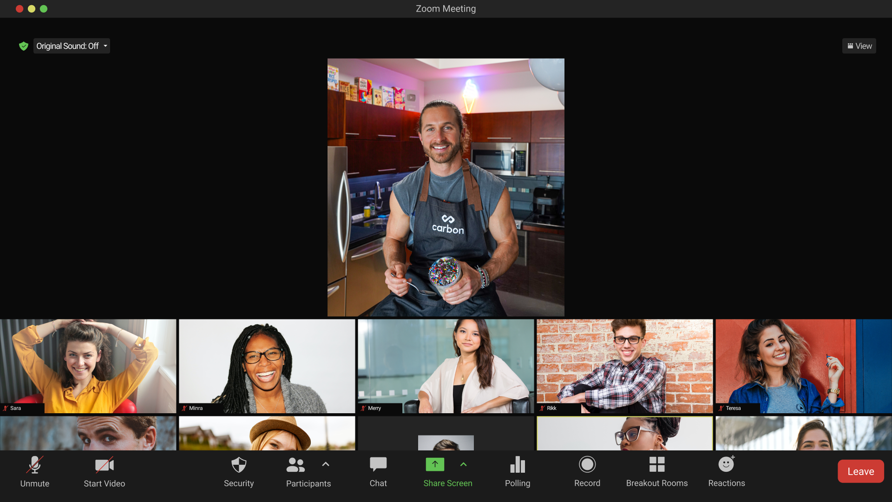Open the Chat panel

(x=378, y=471)
